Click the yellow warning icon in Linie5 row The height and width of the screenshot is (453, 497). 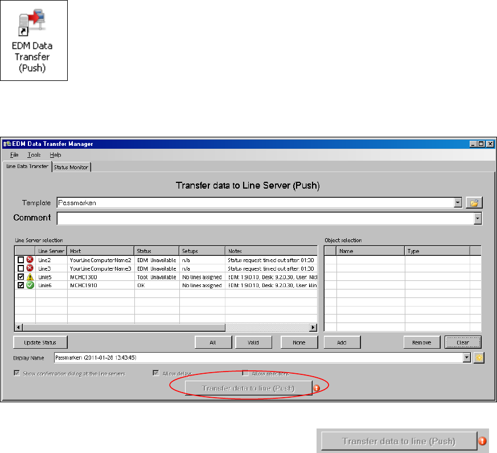point(30,277)
